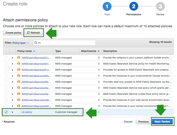Expand the cb-policy row details
177x135 pixels.
tap(13, 112)
